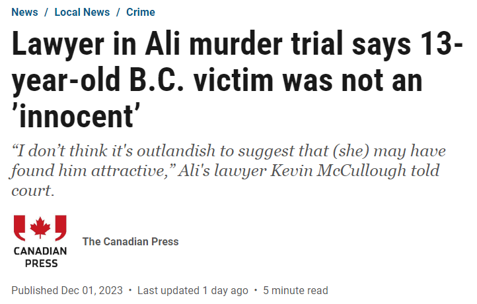Click the article headline about Ali murder trial

[x=237, y=80]
